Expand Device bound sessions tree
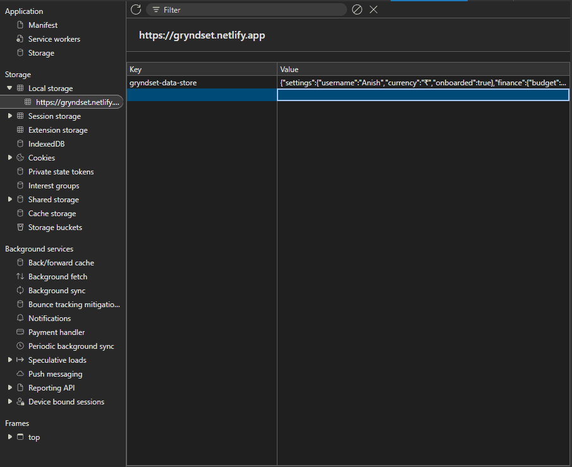The image size is (572, 467). (9, 401)
